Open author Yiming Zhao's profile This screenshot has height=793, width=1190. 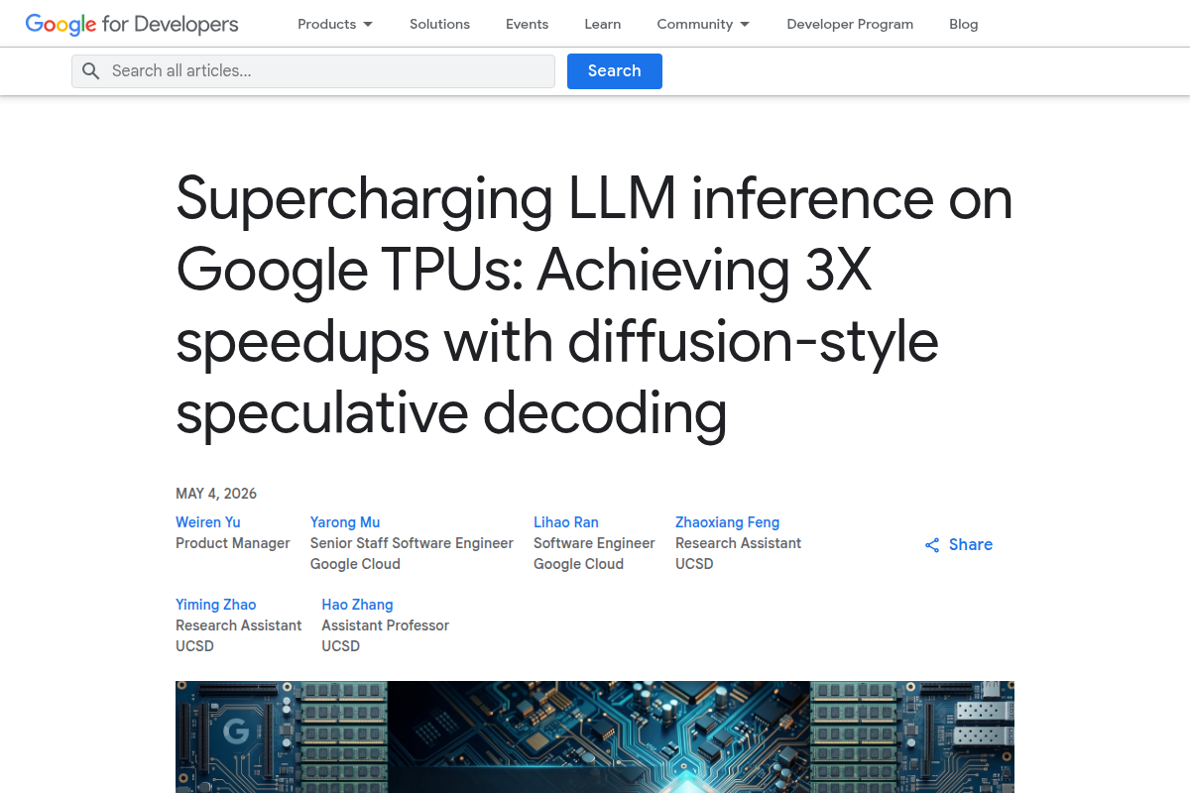tap(216, 605)
